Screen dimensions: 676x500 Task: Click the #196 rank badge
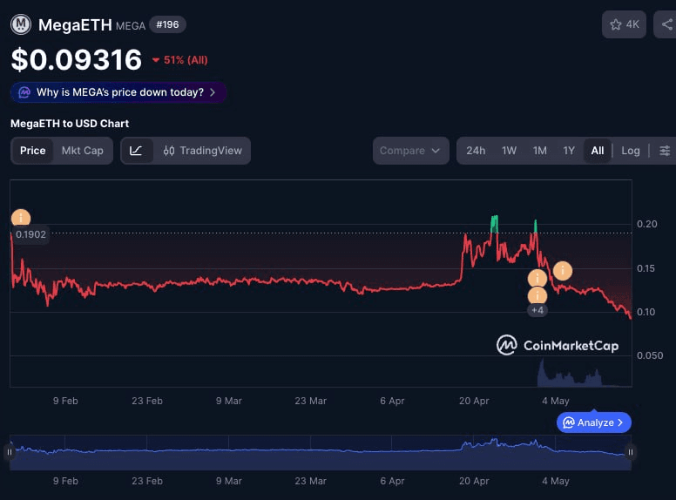tap(167, 24)
